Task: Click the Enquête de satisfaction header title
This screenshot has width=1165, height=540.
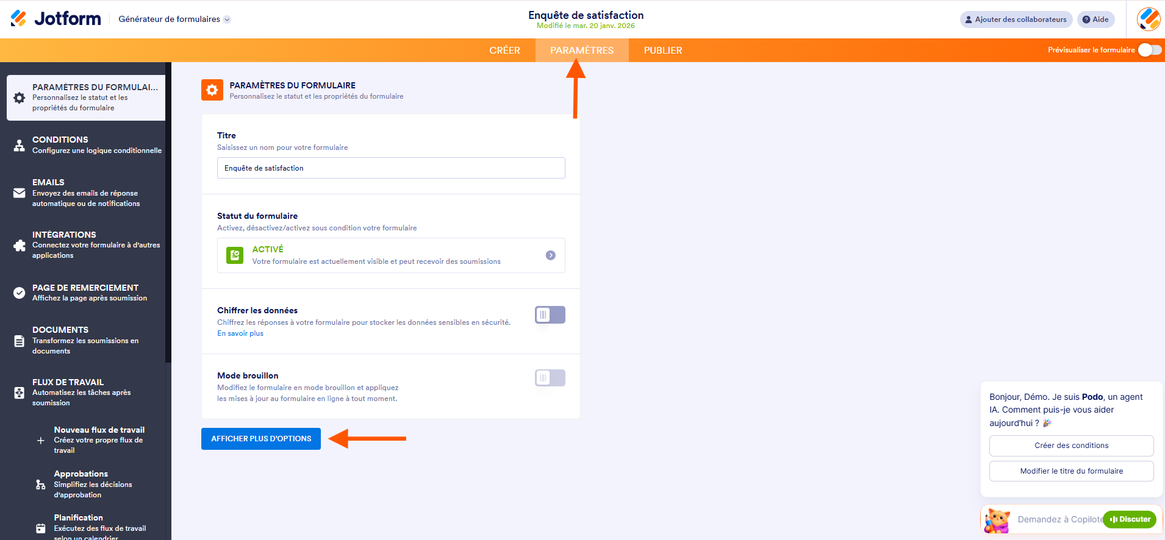Action: [586, 15]
